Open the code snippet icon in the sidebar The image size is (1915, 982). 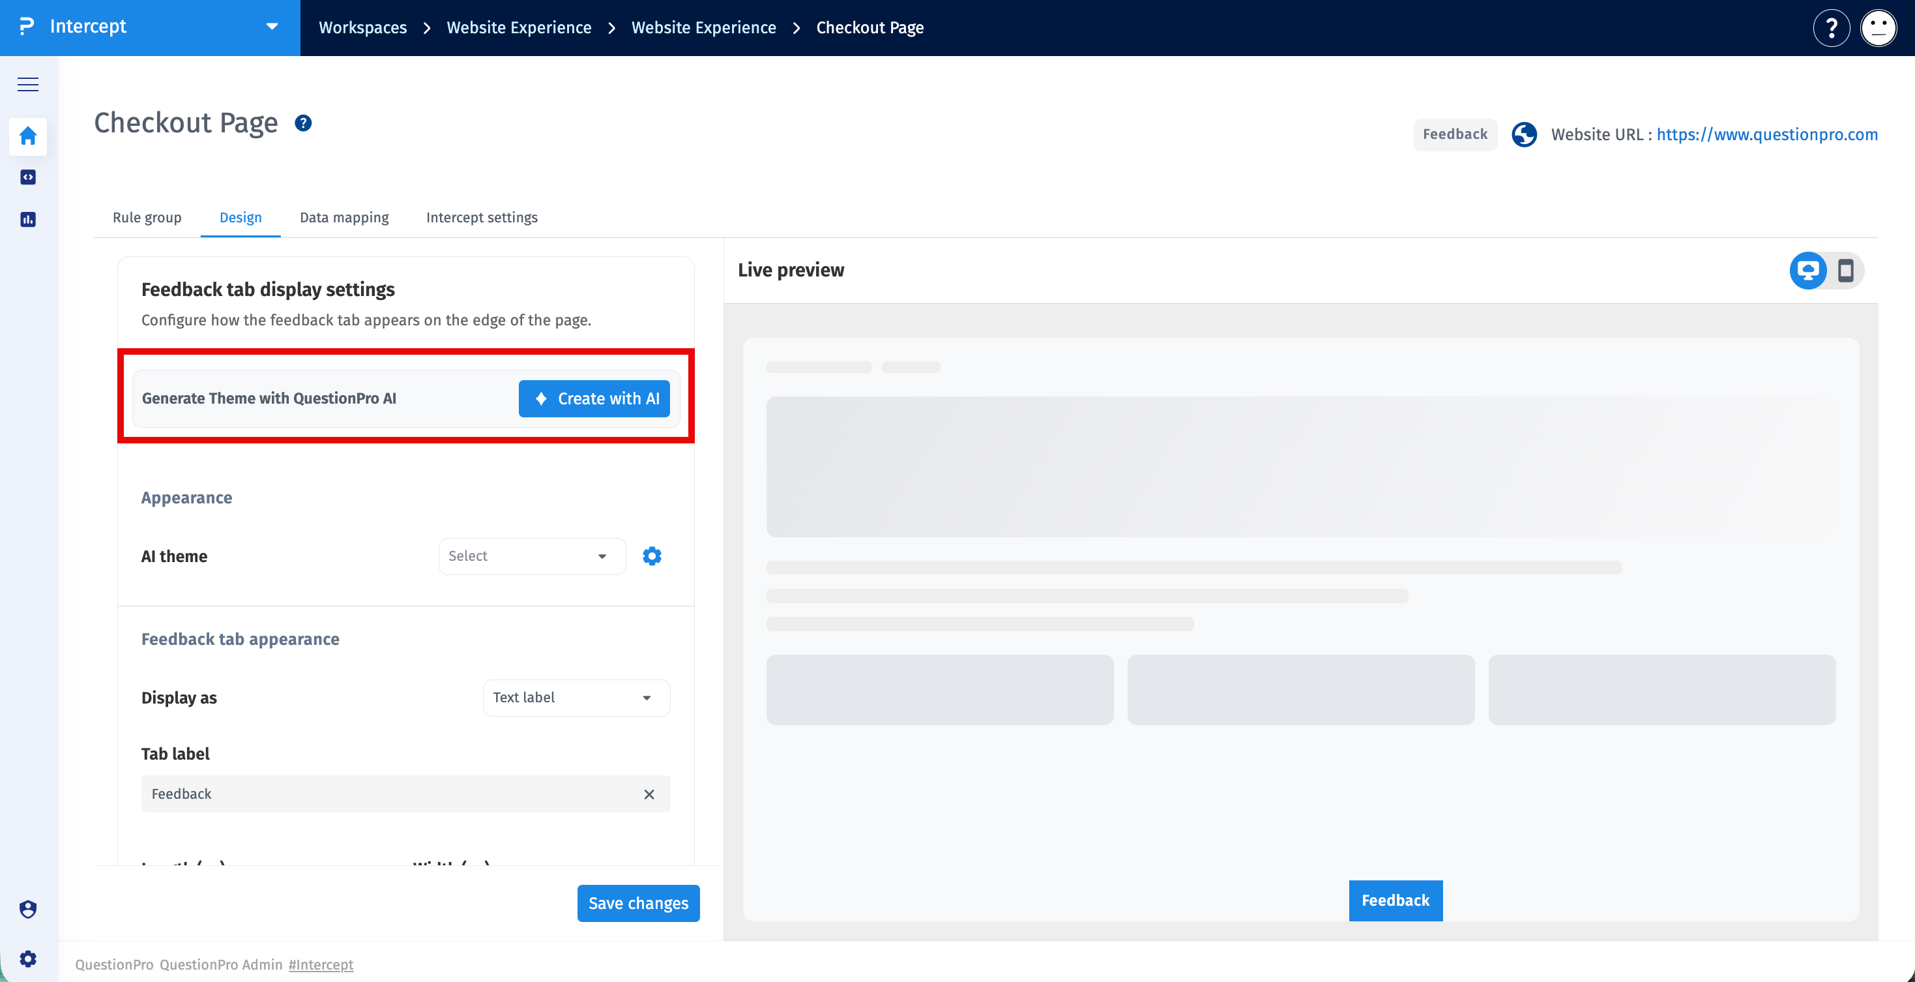[x=27, y=177]
